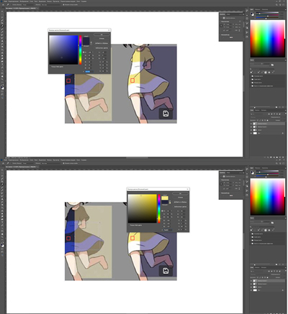
Task: Click first color slider in upper Color panel
Action: pos(267,12)
